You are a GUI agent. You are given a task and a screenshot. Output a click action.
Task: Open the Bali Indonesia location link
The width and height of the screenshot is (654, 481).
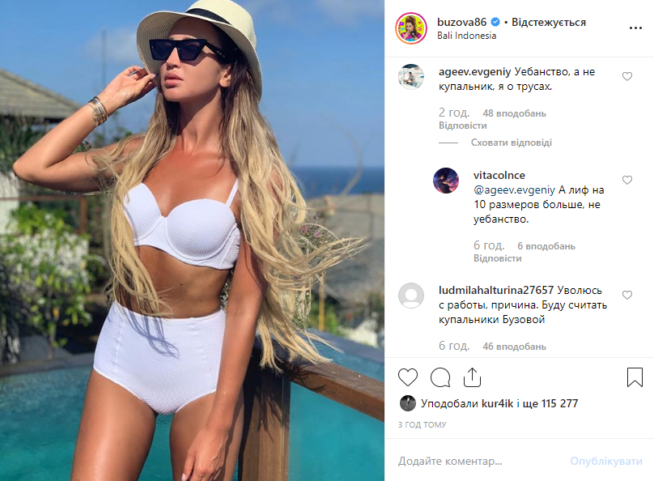pyautogui.click(x=467, y=36)
